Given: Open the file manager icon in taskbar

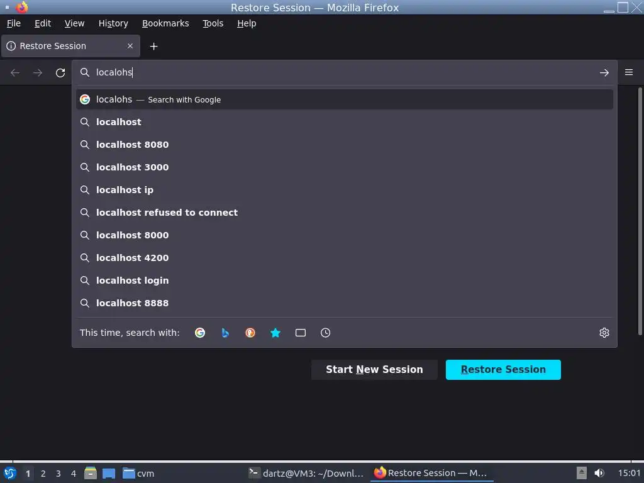Looking at the screenshot, I should click(x=91, y=473).
